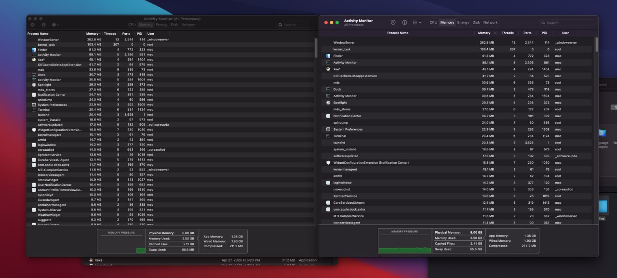This screenshot has width=617, height=278.
Task: Sort by Ports column in front window
Action: (x=527, y=33)
